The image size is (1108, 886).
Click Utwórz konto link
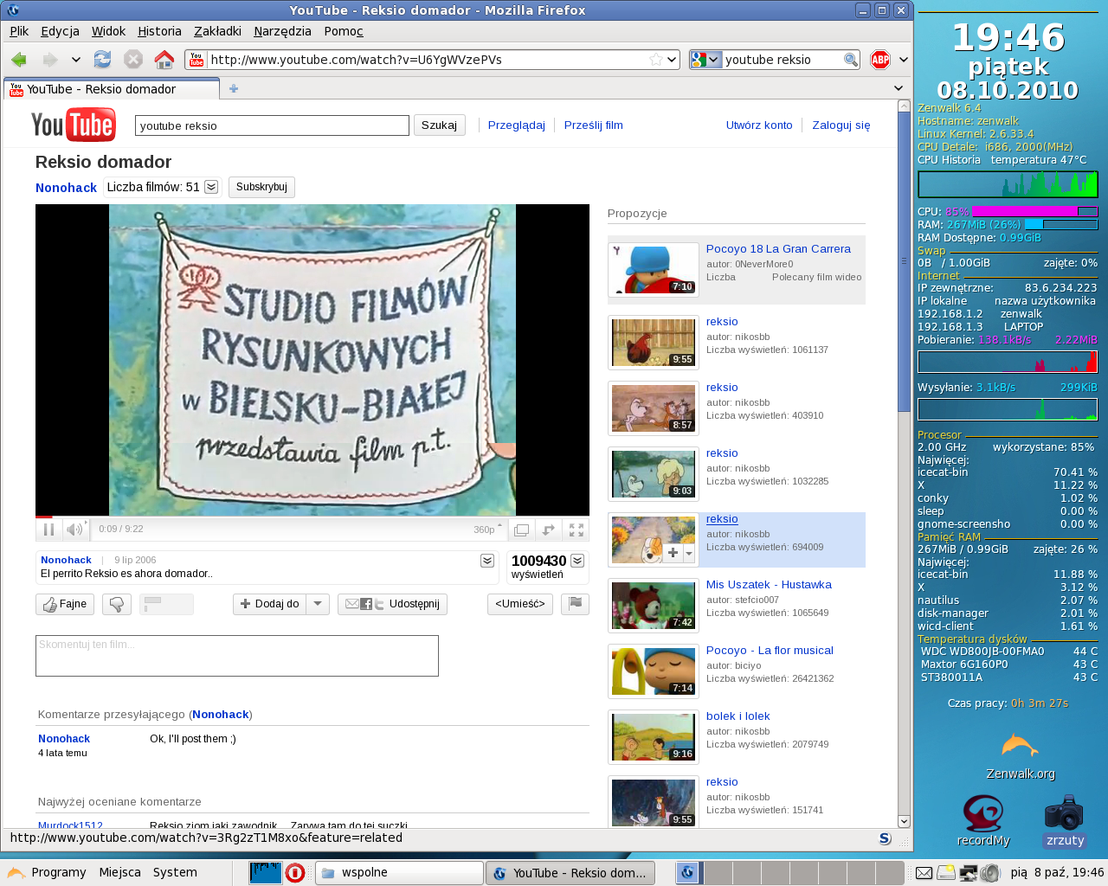point(759,125)
